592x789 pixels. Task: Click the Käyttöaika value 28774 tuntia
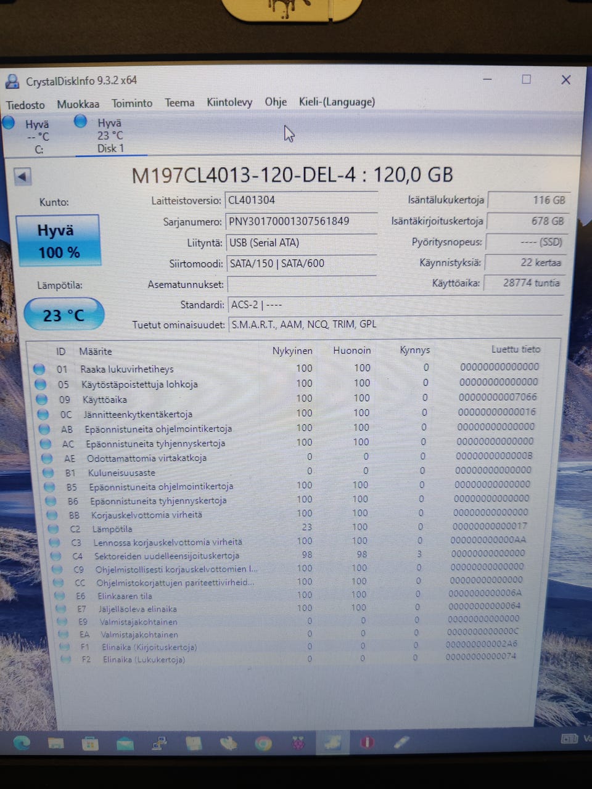[523, 283]
